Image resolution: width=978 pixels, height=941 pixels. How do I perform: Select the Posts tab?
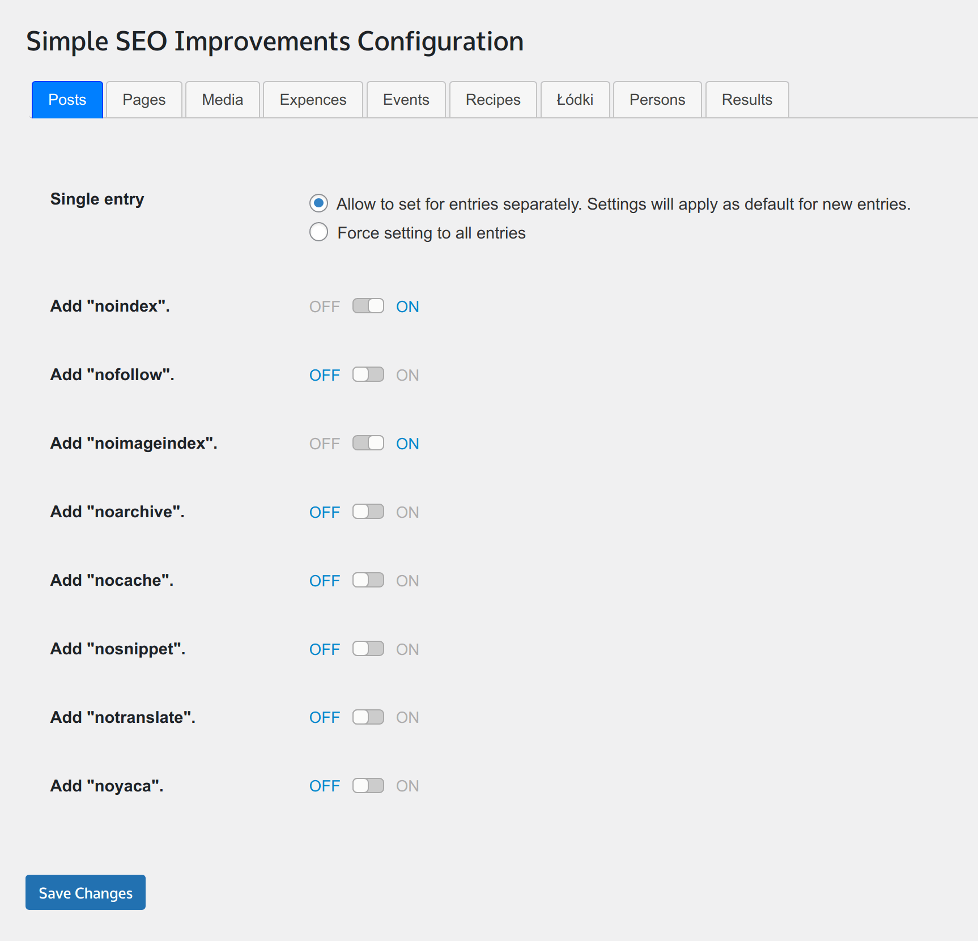click(67, 100)
